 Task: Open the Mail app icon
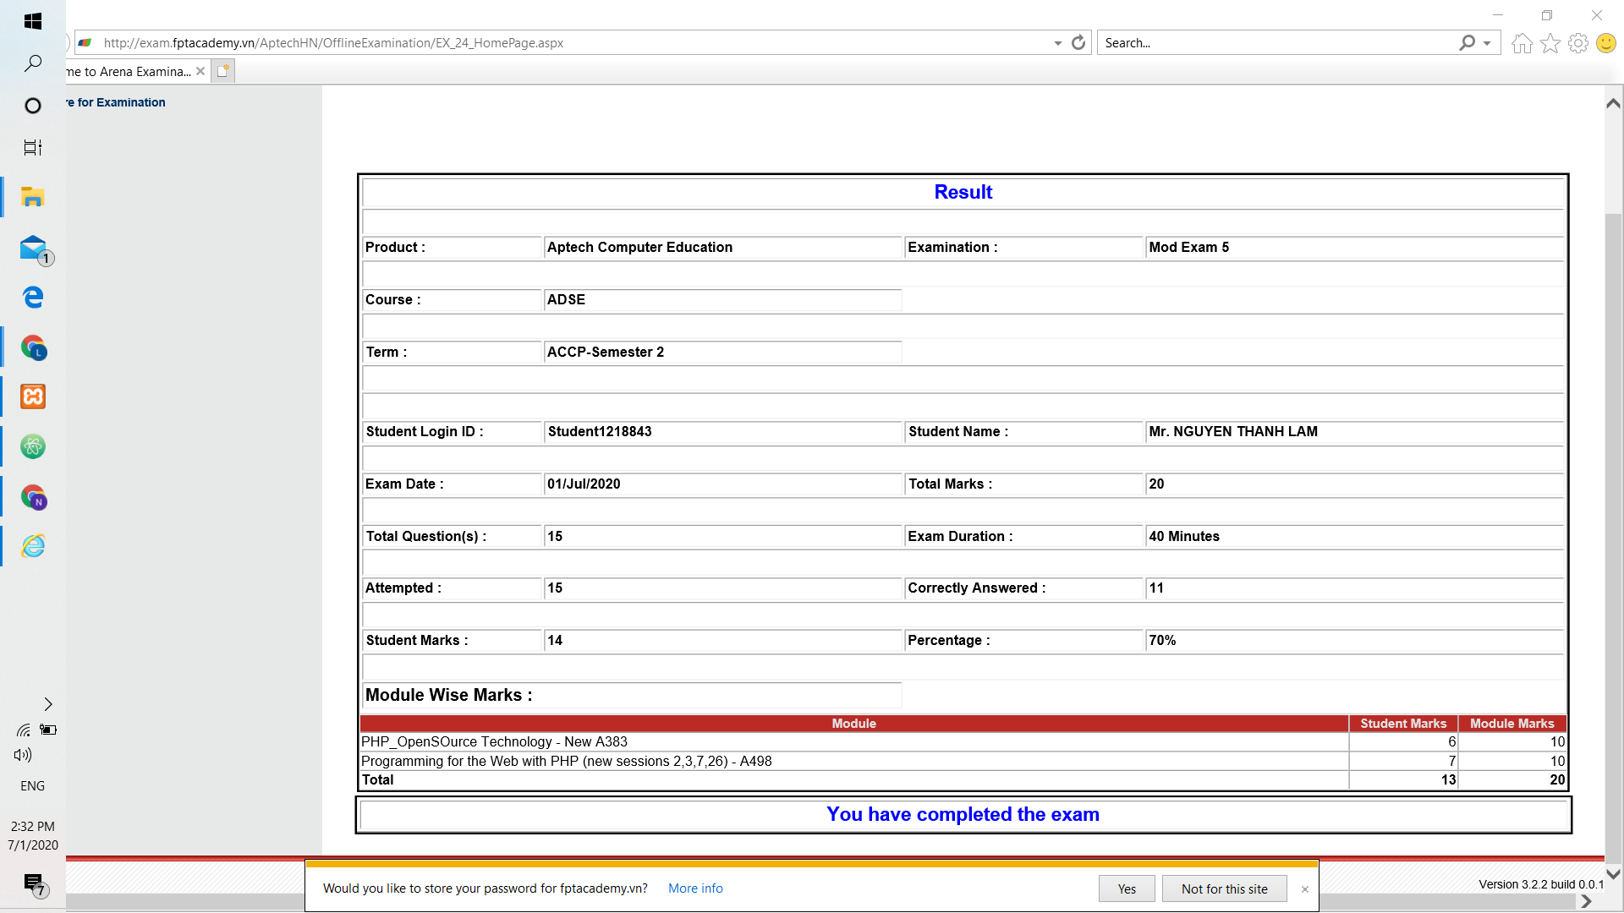click(x=33, y=248)
